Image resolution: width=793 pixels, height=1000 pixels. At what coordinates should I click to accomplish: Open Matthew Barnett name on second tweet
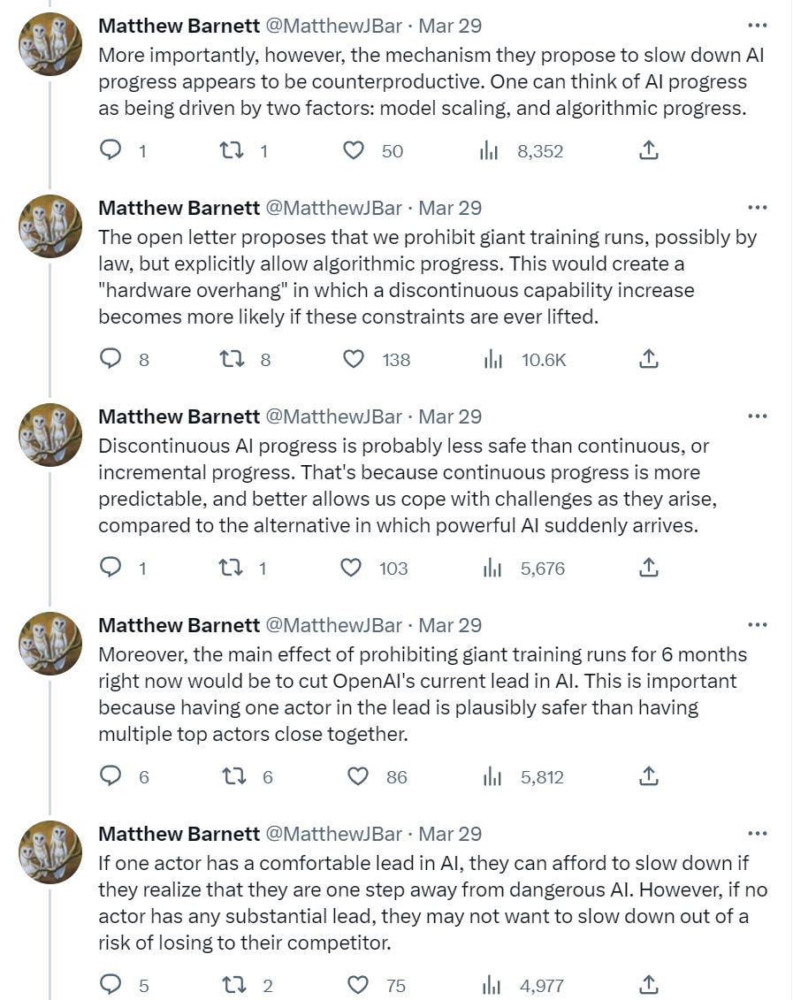click(x=179, y=208)
